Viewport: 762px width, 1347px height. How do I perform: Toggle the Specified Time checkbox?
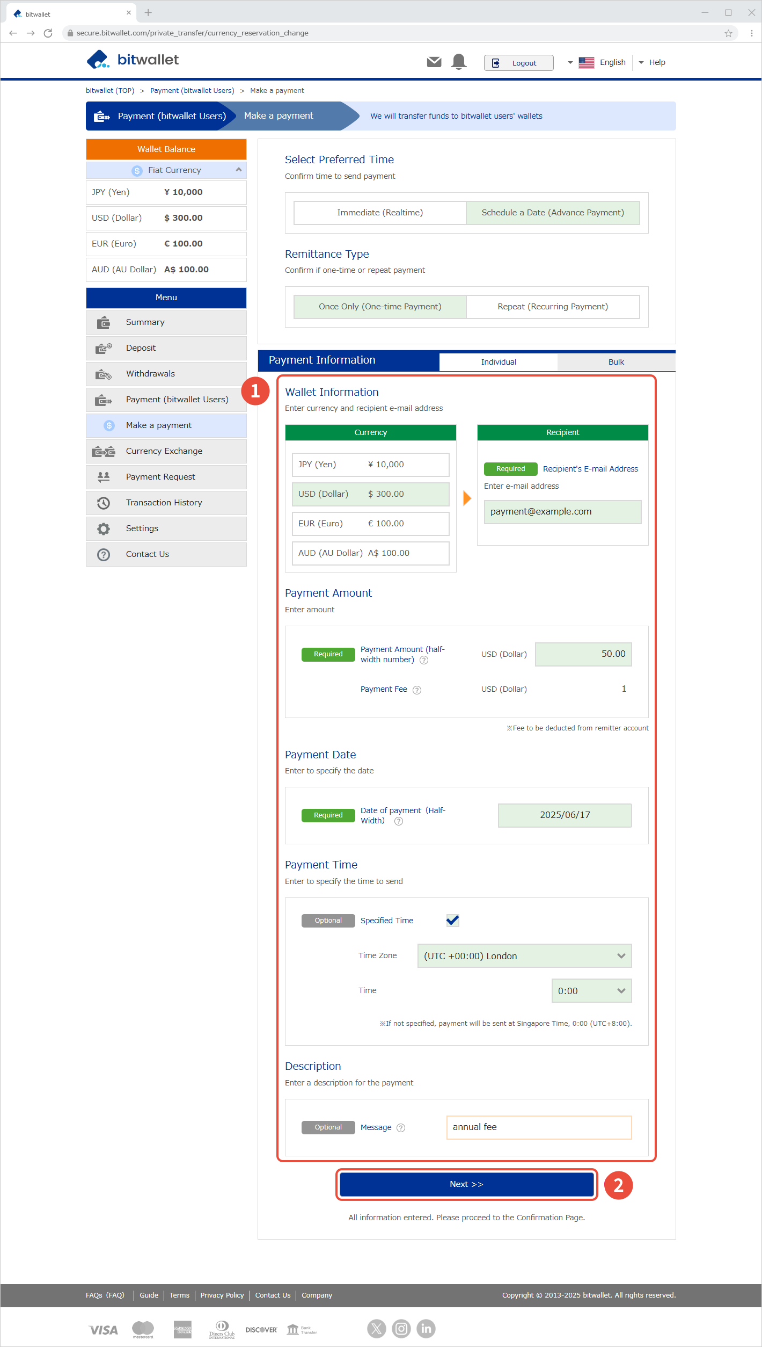[452, 921]
